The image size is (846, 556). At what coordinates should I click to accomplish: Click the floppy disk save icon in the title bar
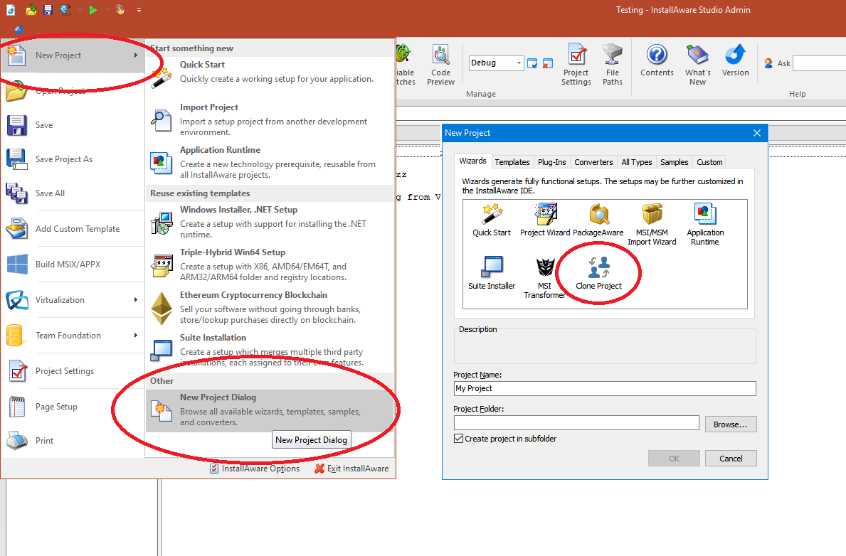pos(48,10)
